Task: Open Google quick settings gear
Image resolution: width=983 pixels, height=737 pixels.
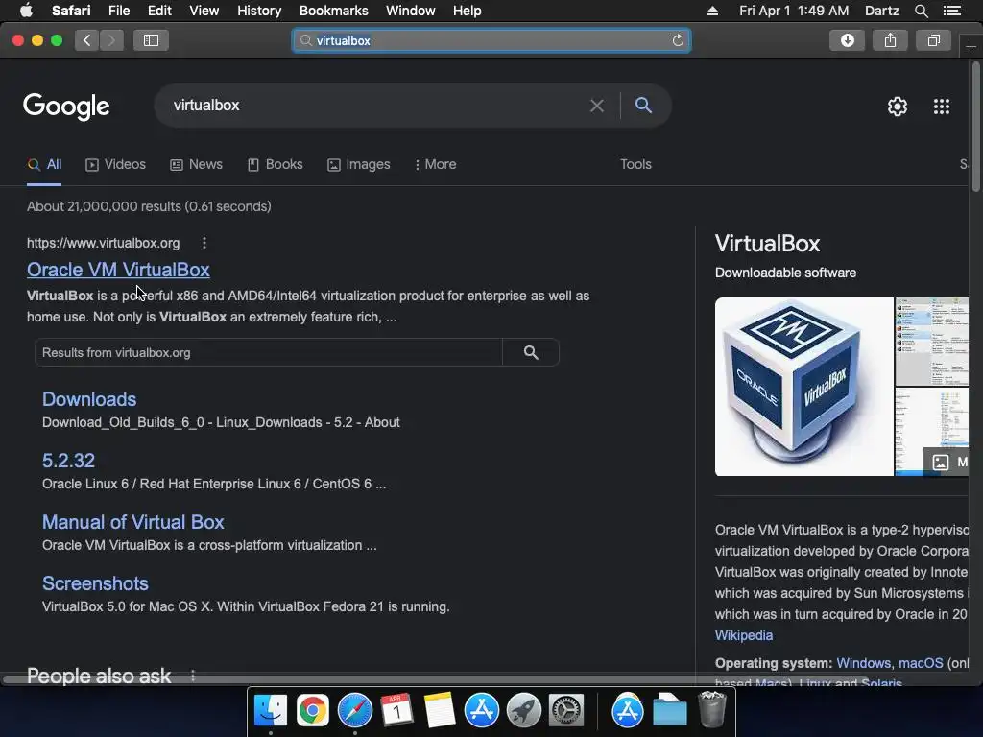Action: 898,106
